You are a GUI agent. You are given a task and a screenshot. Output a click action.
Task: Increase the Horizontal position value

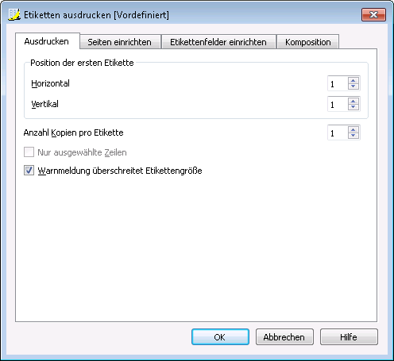point(353,81)
